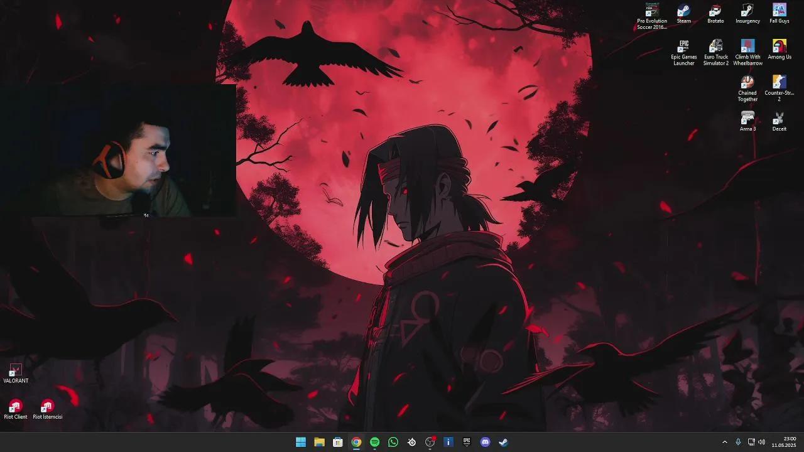Select the Chained Together desktop icon
Screen dimensions: 804x452
tap(747, 89)
